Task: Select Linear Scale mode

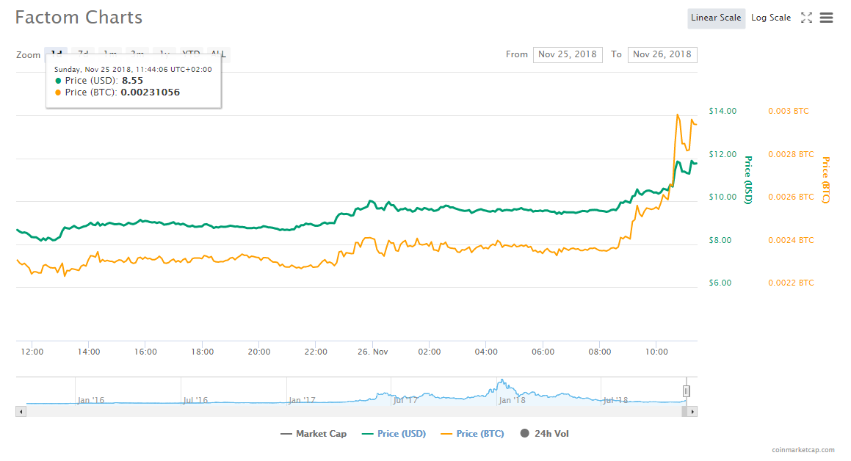Action: tap(716, 17)
